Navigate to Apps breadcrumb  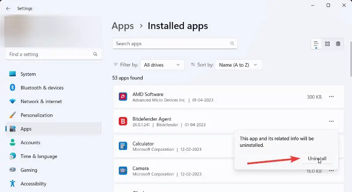click(123, 26)
